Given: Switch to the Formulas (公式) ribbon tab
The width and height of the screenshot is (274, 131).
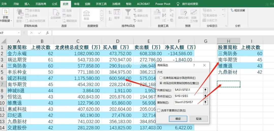Looking at the screenshot, I should pos(54,4).
